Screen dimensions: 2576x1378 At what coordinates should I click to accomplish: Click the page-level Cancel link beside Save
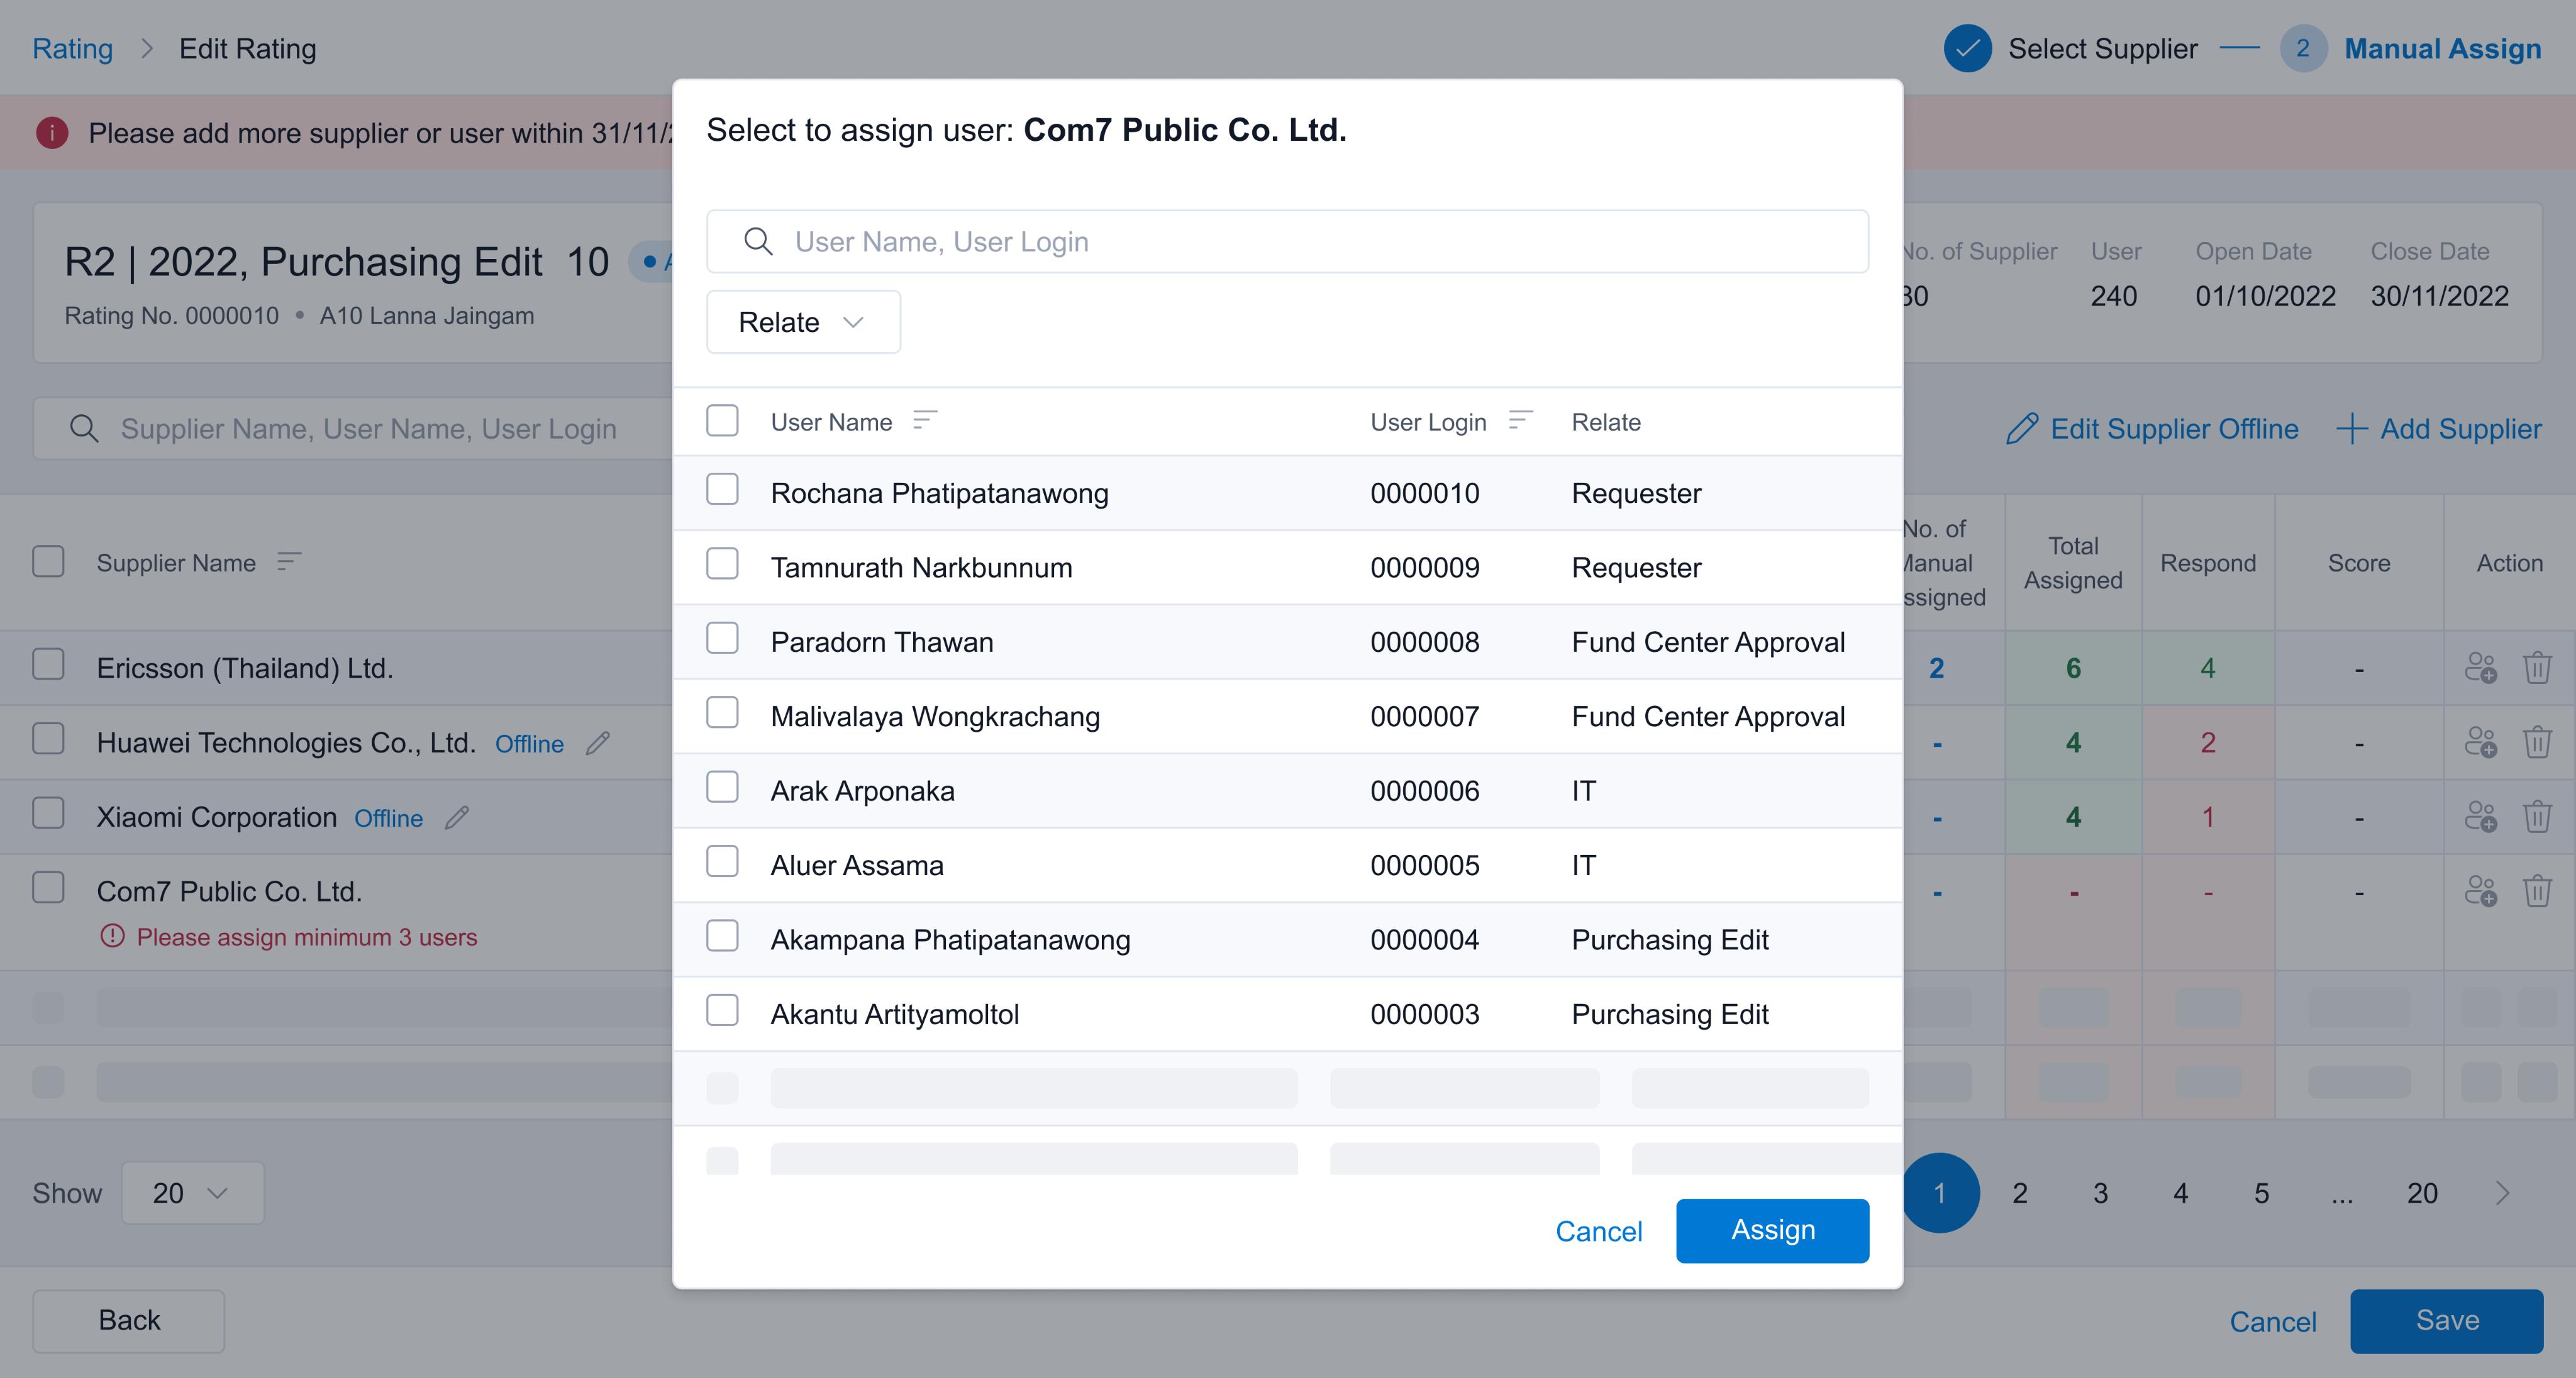[x=2272, y=1322]
